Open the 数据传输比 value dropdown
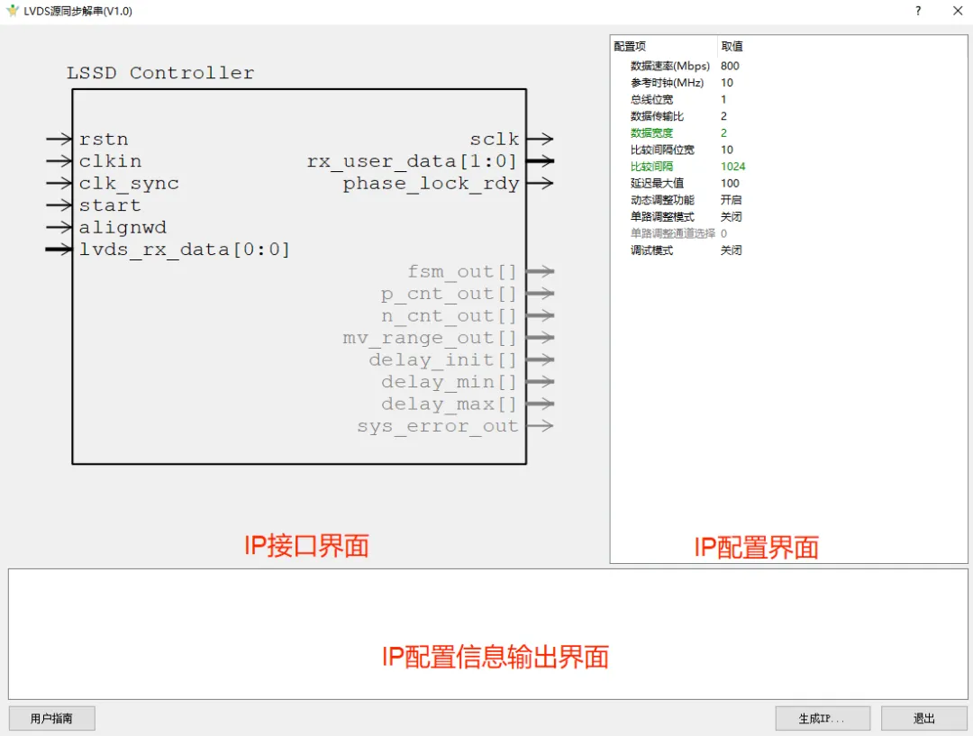Viewport: 973px width, 736px height. point(723,116)
